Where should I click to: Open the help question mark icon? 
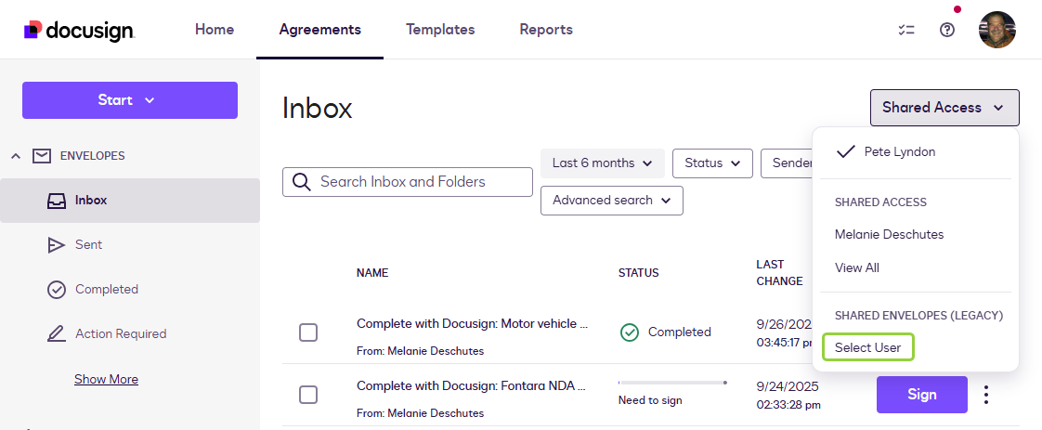pyautogui.click(x=947, y=30)
